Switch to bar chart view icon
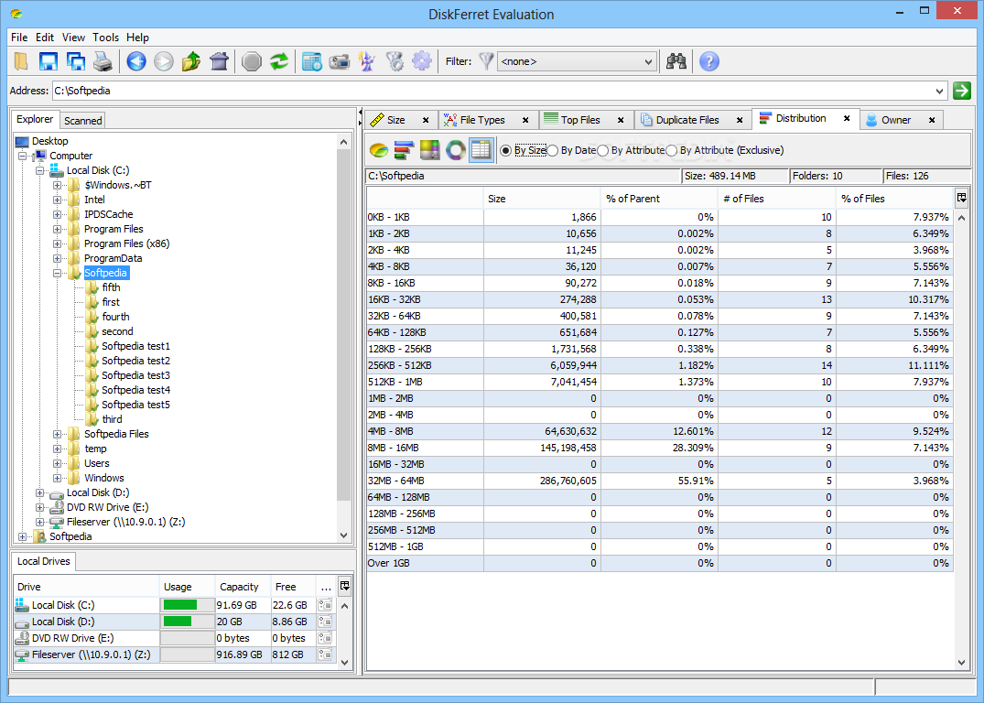Screen dimensions: 984x703 (405, 150)
